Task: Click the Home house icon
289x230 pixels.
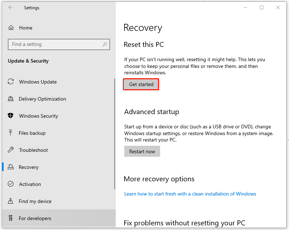Action: [11, 28]
